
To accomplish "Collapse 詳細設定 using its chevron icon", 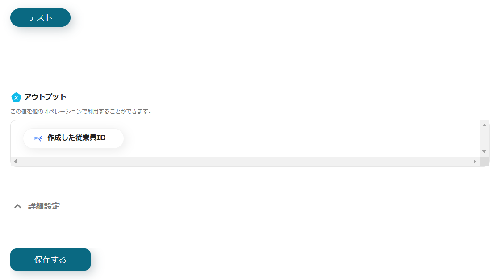I will [x=18, y=206].
